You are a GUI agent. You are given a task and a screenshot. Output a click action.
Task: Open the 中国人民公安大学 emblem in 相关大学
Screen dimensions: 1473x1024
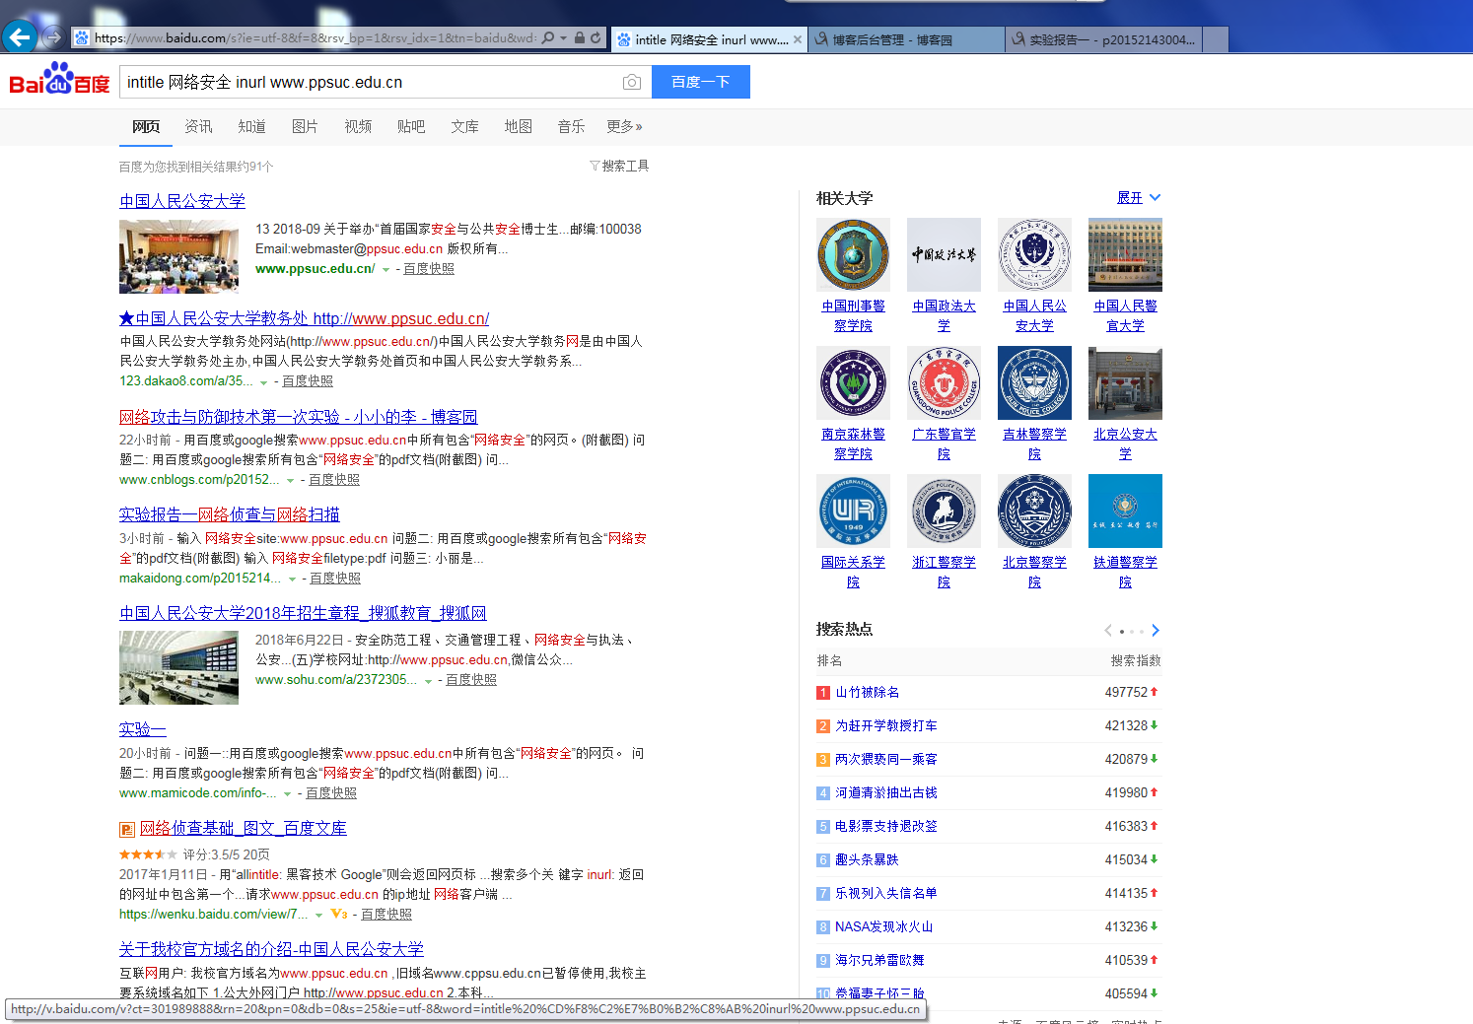[1034, 254]
